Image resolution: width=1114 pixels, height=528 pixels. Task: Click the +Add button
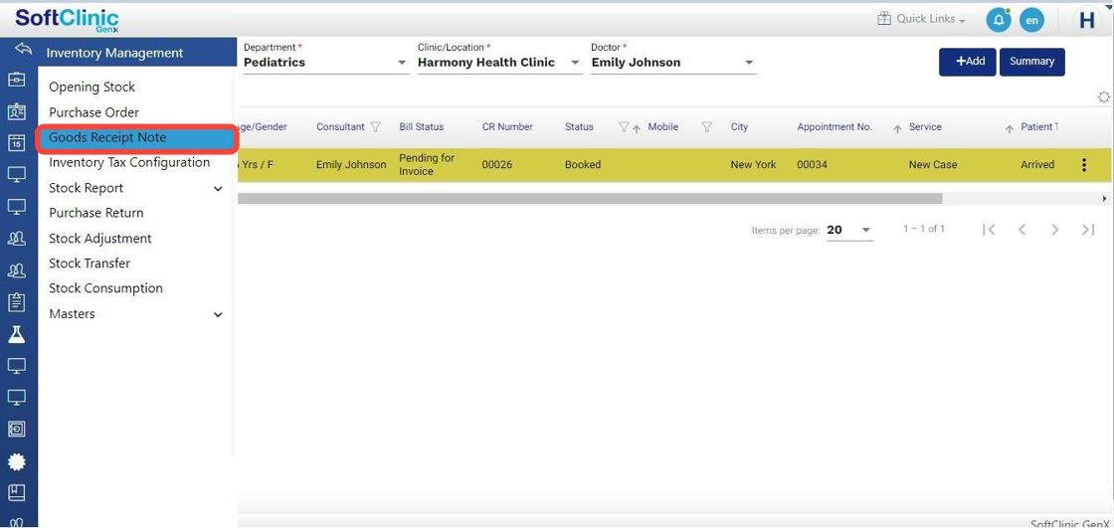pyautogui.click(x=967, y=62)
